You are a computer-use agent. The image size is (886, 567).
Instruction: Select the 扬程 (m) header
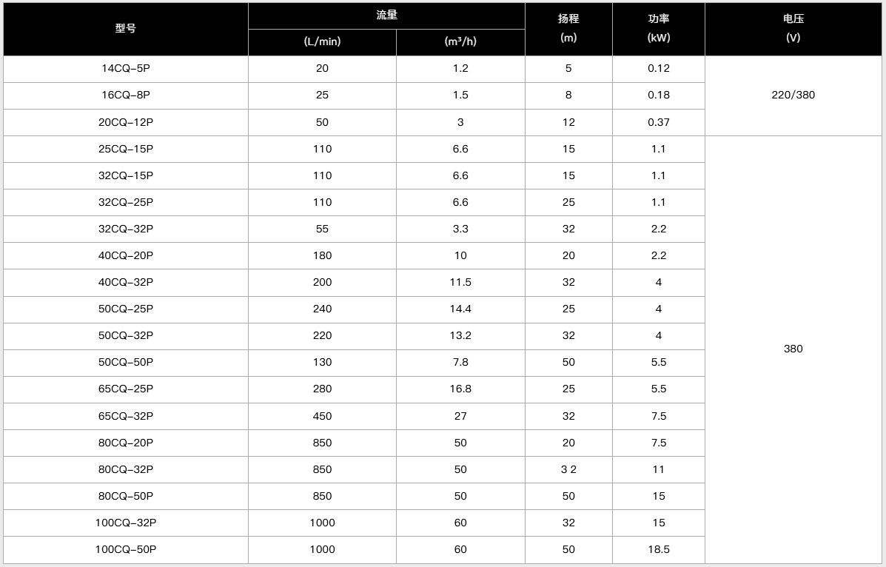click(568, 29)
